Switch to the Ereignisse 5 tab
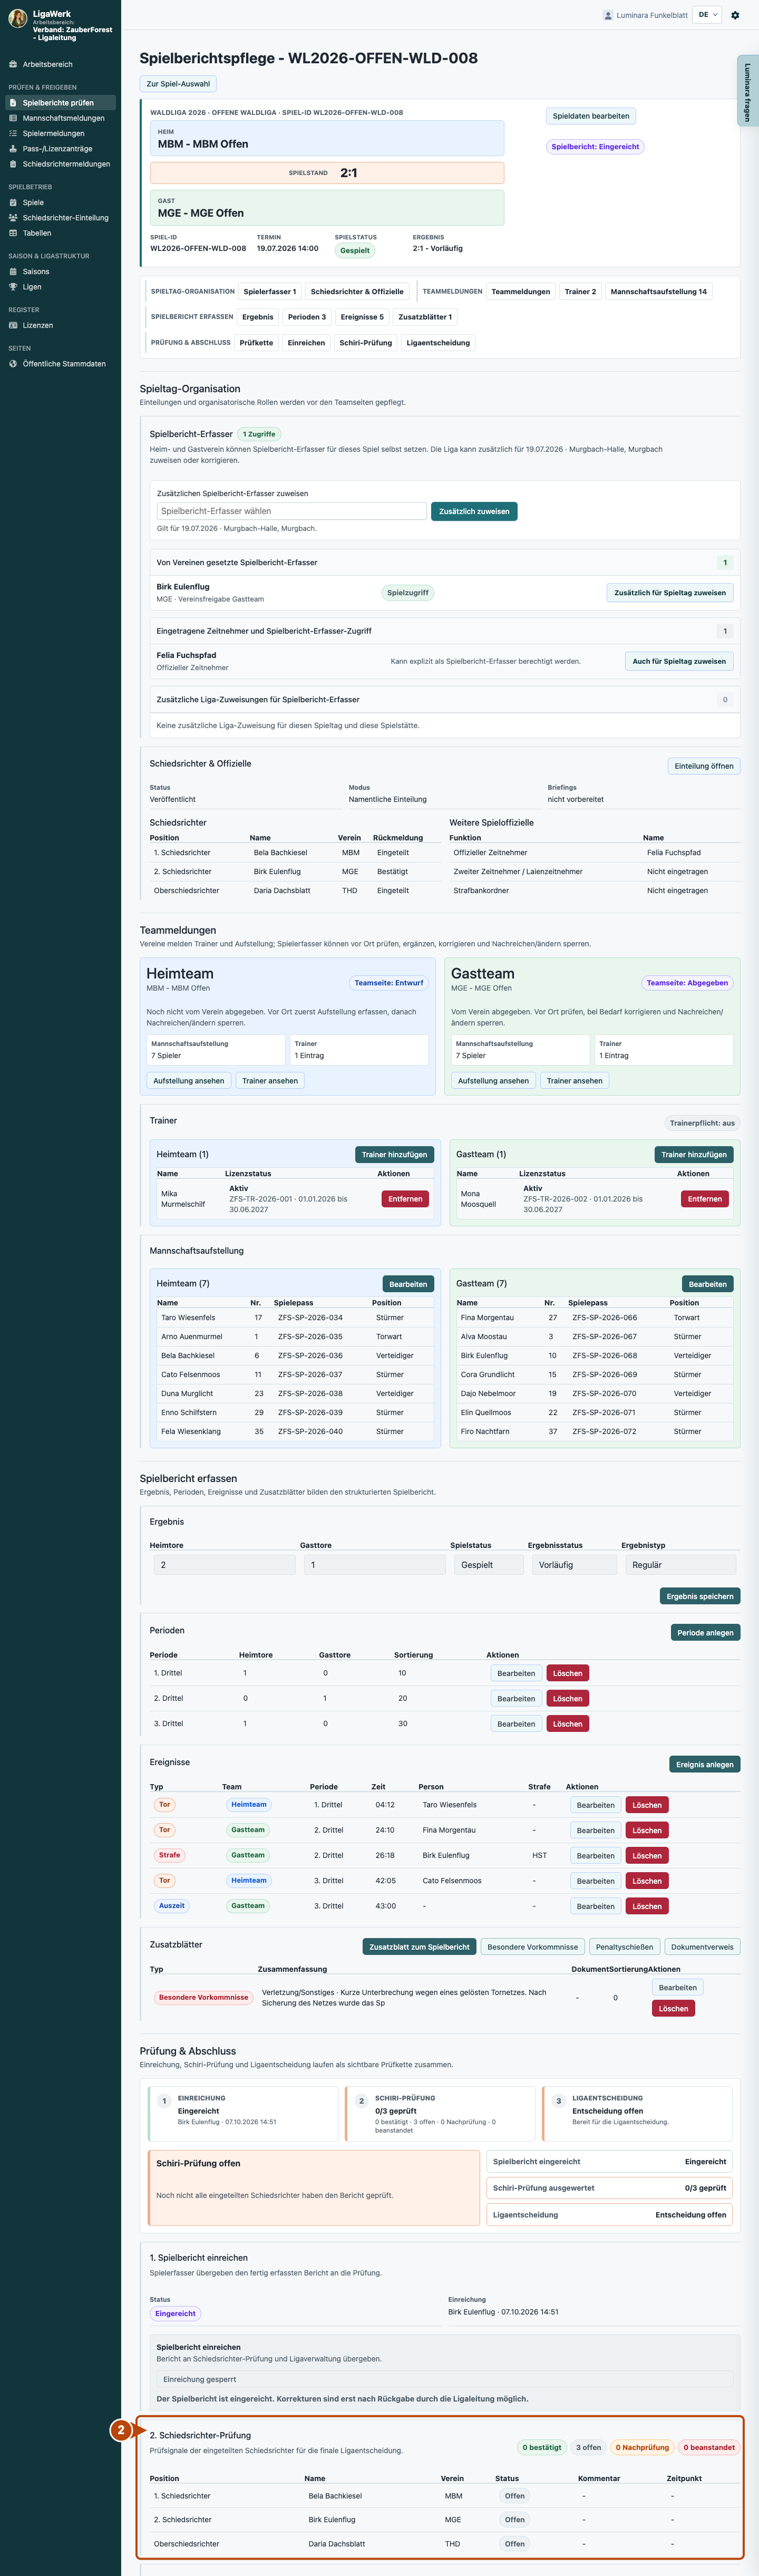Screen dimensions: 759x2576 (362, 317)
